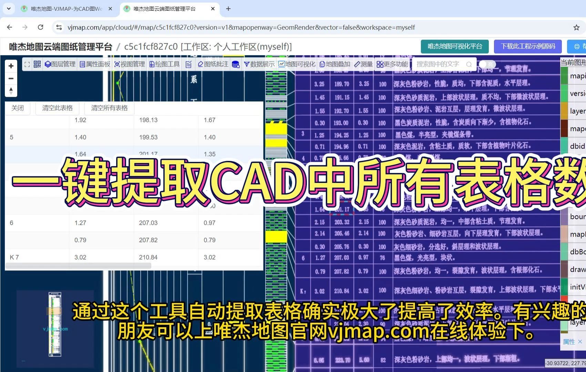Select the 属性 tab at panel bottom
Viewport: 586px width, 372px height.
(x=569, y=342)
